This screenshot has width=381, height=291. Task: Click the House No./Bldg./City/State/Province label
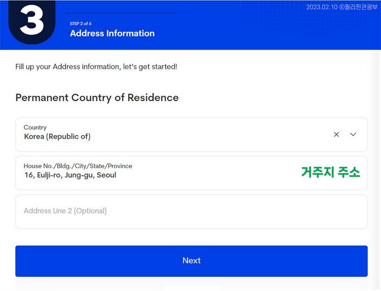pos(78,166)
